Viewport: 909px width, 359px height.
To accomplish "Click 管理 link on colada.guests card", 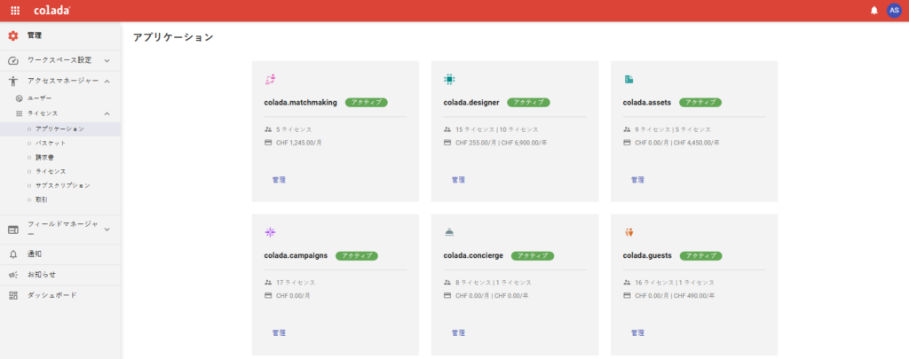I will 637,333.
